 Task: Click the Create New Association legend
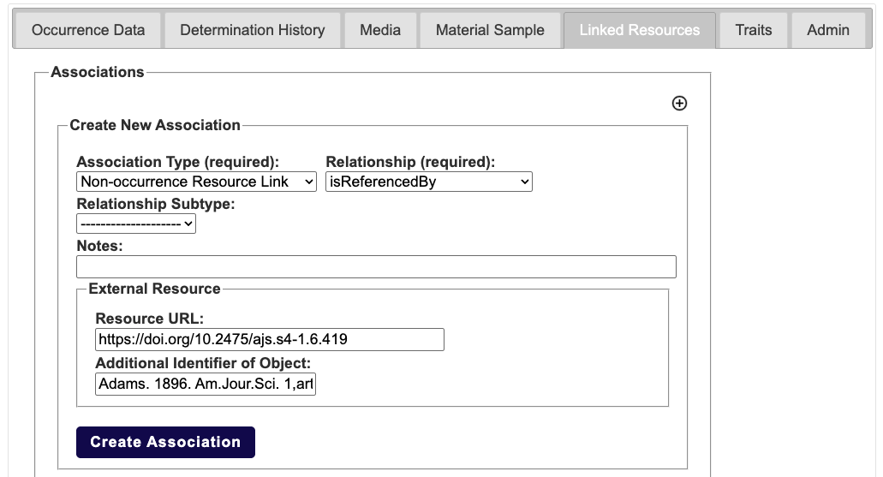[155, 125]
